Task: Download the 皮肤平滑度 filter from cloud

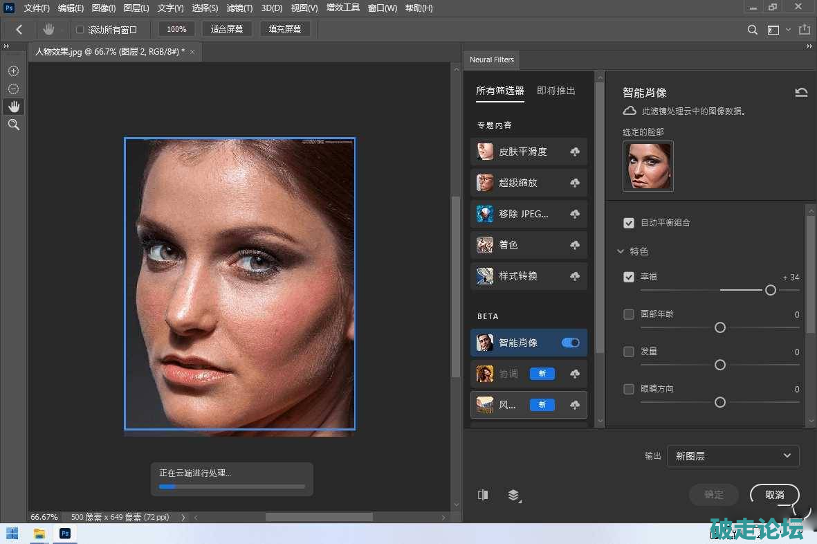Action: tap(575, 152)
